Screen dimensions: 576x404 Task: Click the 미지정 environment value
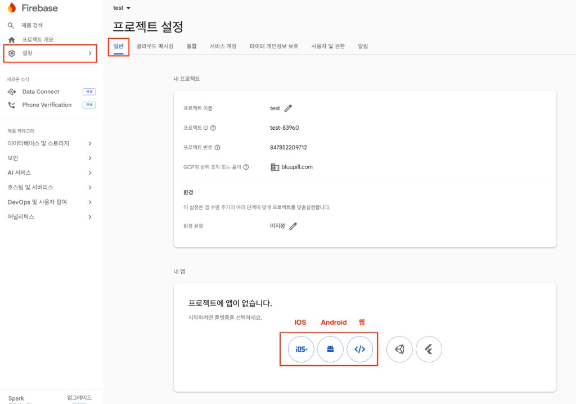coord(277,226)
